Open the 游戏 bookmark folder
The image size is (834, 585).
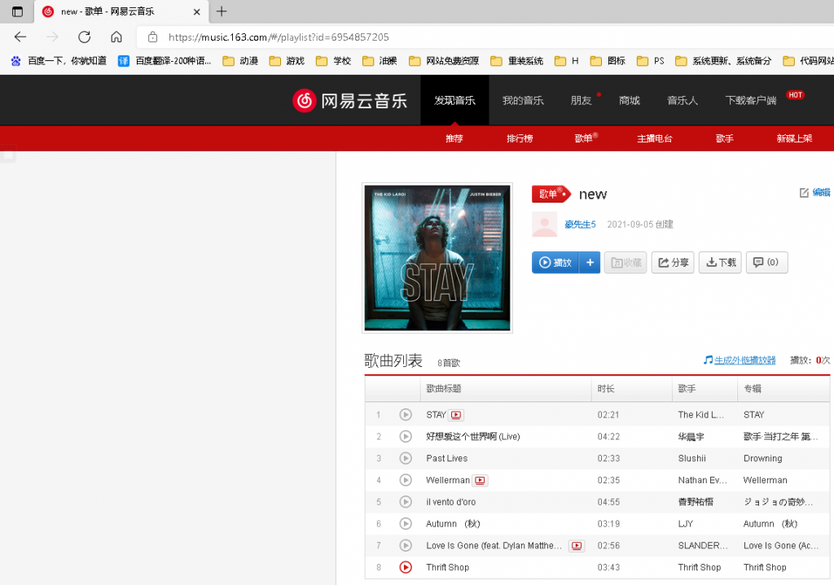point(287,61)
